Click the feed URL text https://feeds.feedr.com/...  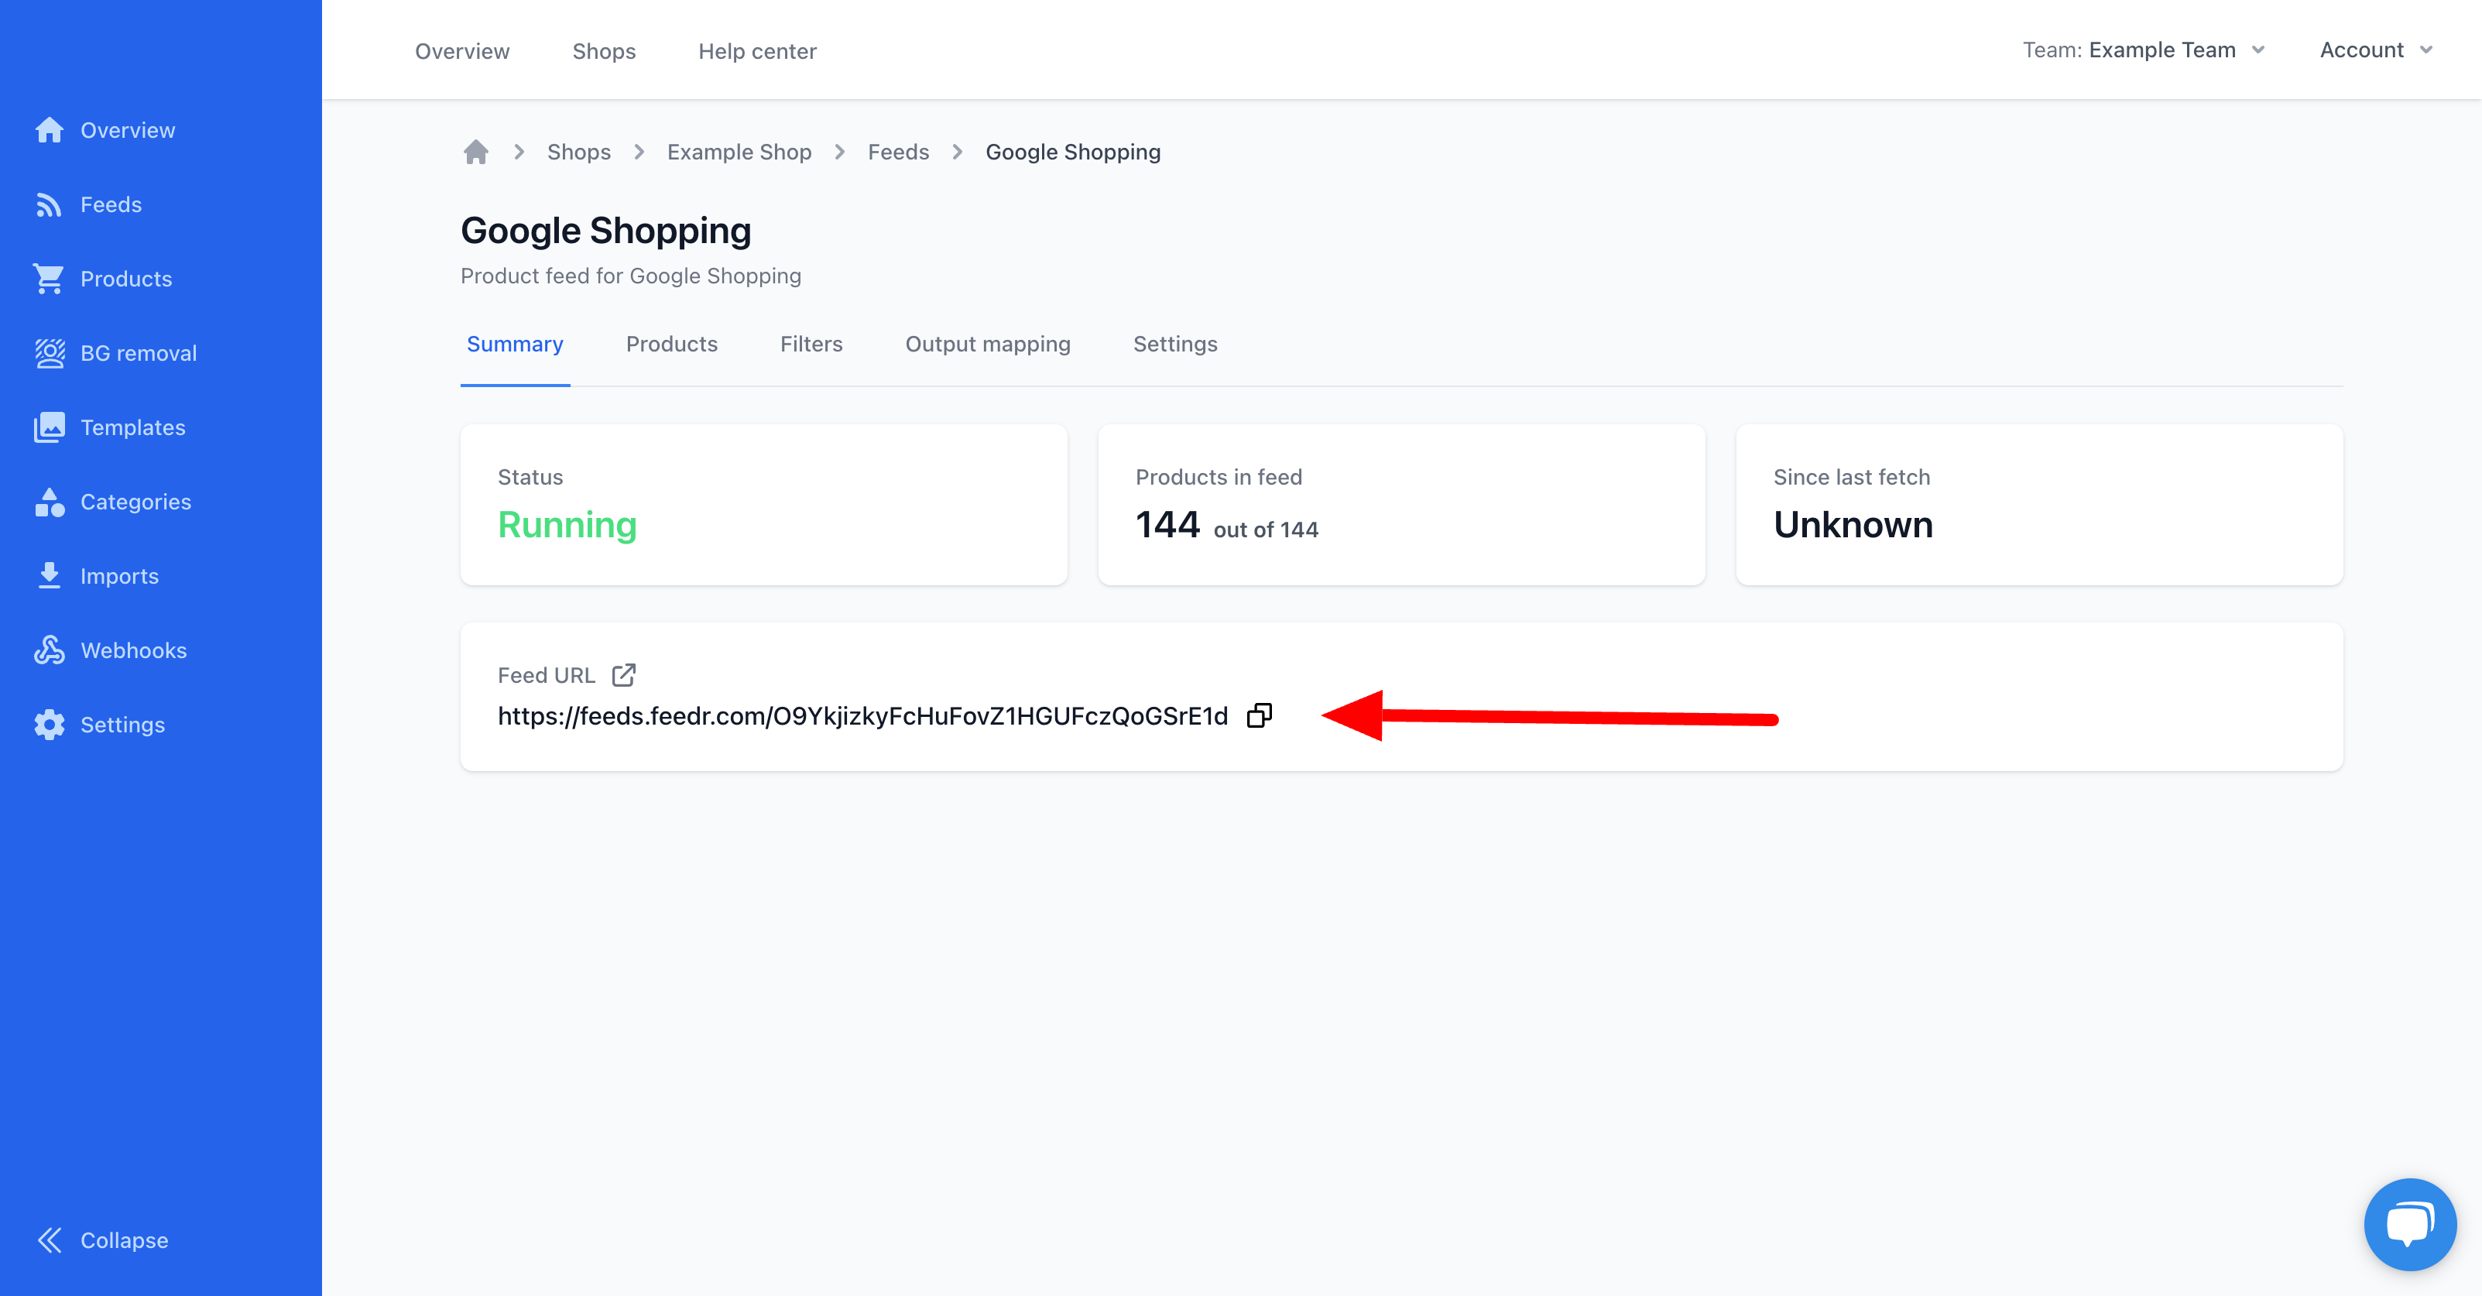pyautogui.click(x=862, y=716)
